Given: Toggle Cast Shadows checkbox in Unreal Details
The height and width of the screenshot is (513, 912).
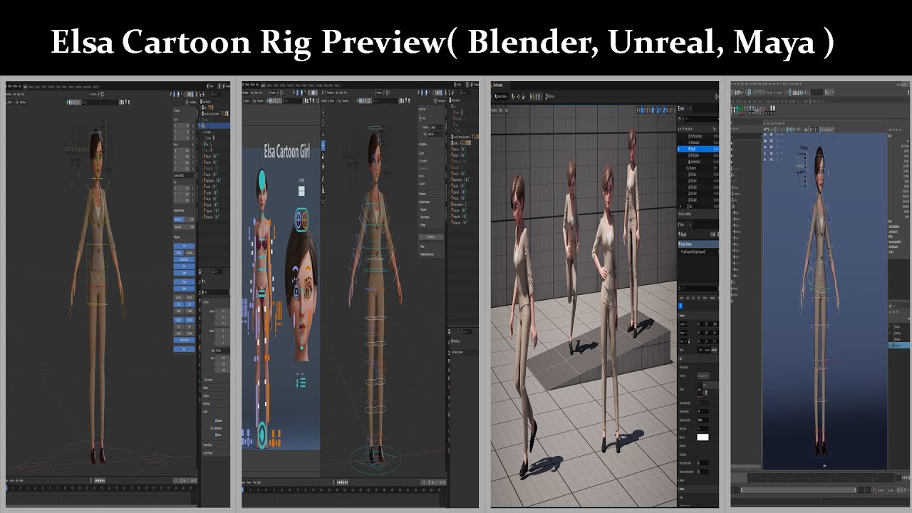Looking at the screenshot, I should [698, 455].
